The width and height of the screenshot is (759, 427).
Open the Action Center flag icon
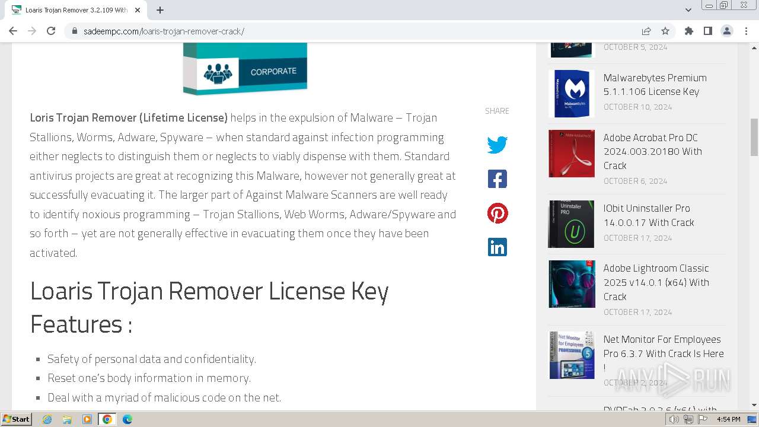coord(703,419)
